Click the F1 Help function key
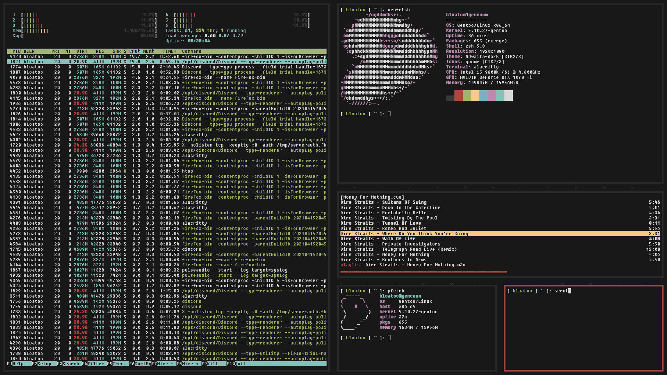Image resolution: width=667 pixels, height=375 pixels. [x=18, y=364]
